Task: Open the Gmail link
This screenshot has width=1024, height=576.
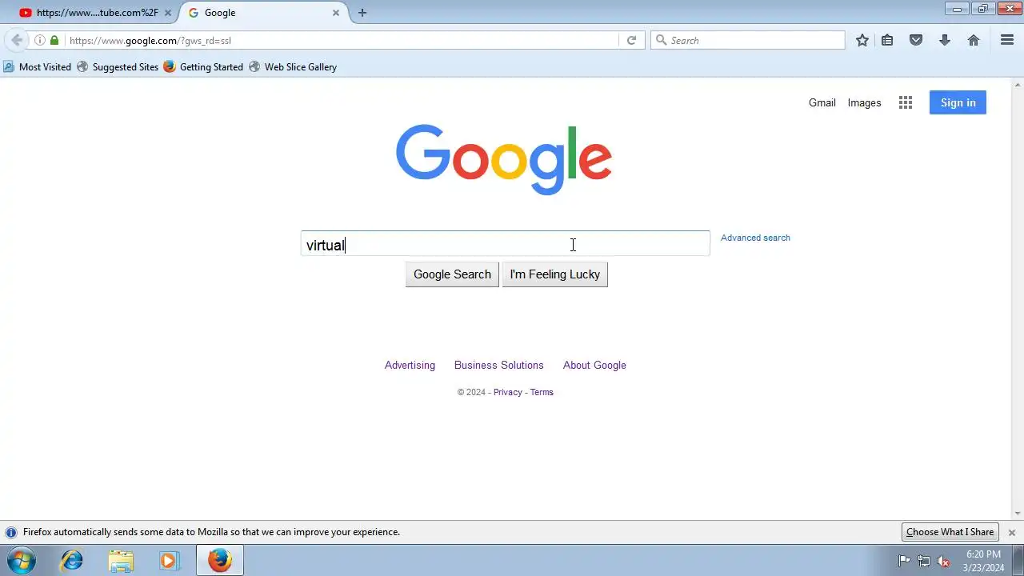Action: [x=822, y=102]
